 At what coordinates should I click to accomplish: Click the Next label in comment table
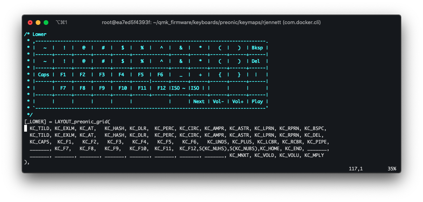[199, 102]
